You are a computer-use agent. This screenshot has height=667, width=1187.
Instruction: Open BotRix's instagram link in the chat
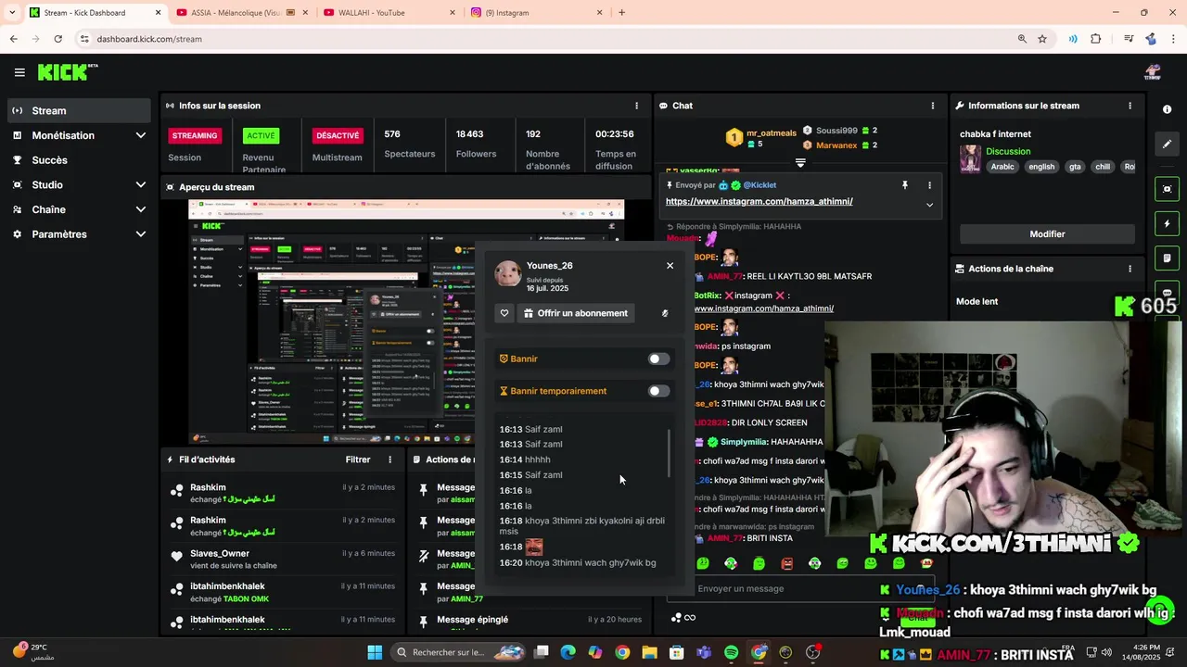pyautogui.click(x=763, y=308)
